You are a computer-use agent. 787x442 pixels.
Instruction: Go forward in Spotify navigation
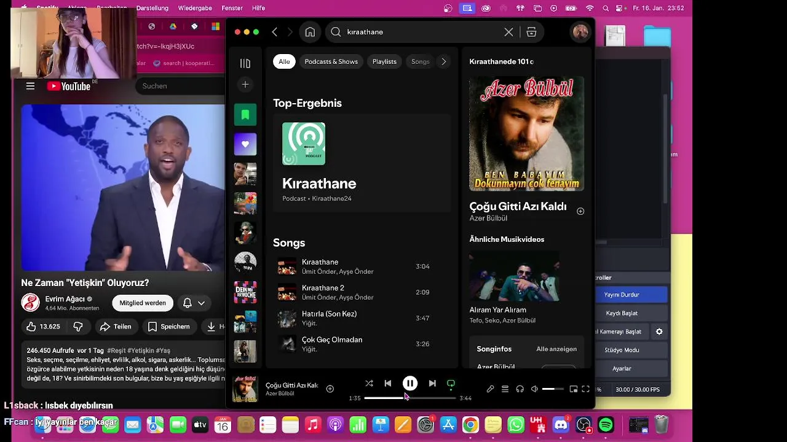(x=290, y=32)
